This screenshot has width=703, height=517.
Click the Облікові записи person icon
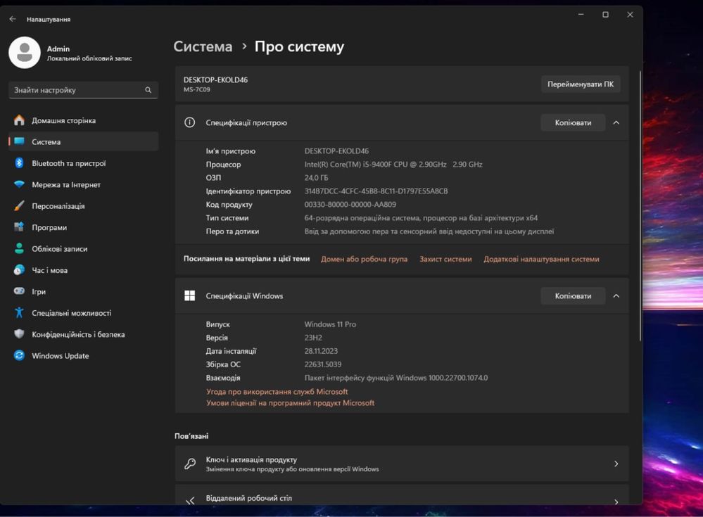[19, 248]
